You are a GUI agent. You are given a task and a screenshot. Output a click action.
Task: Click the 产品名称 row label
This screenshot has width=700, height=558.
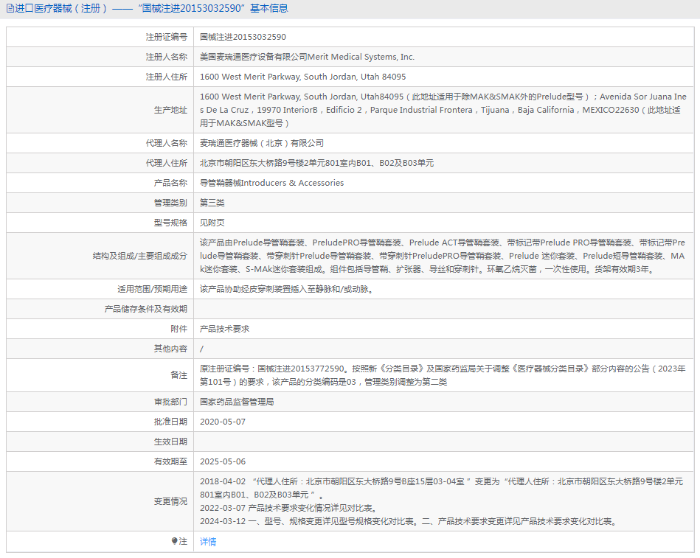pos(170,183)
